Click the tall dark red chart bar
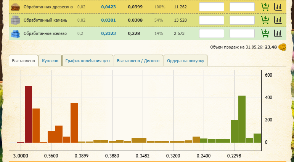 point(28,115)
